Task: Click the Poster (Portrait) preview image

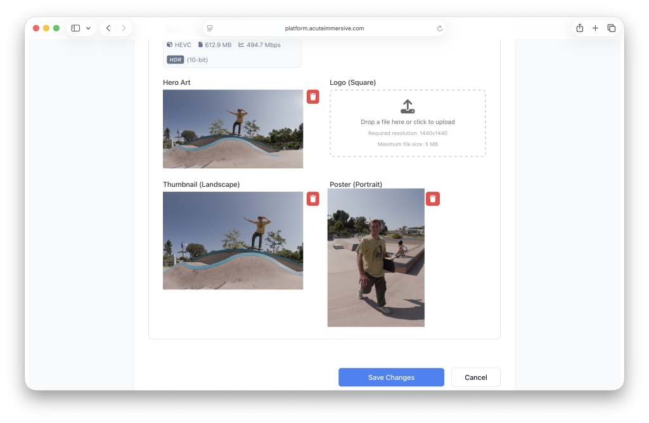Action: click(376, 258)
